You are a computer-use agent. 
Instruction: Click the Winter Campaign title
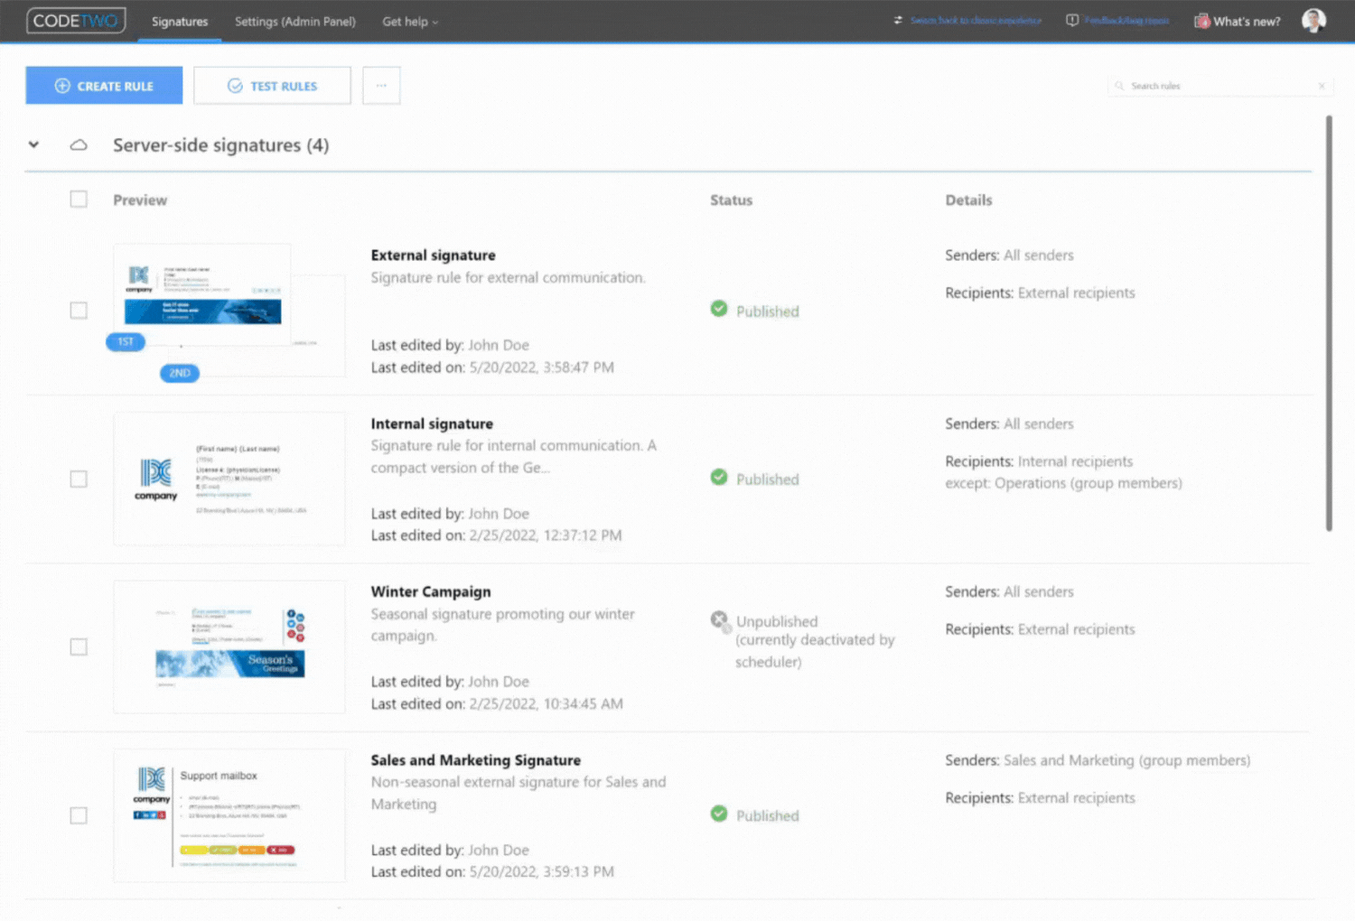tap(431, 591)
